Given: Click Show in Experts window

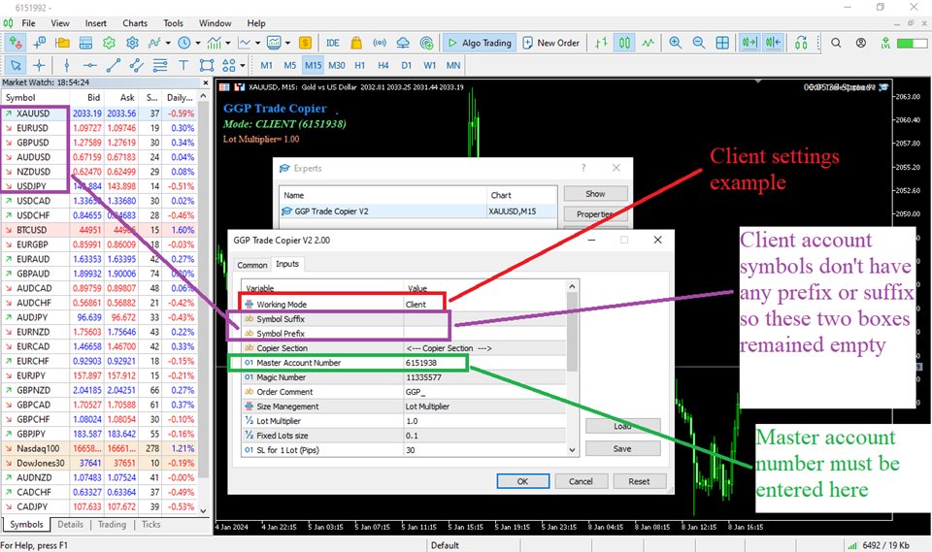Looking at the screenshot, I should point(595,194).
